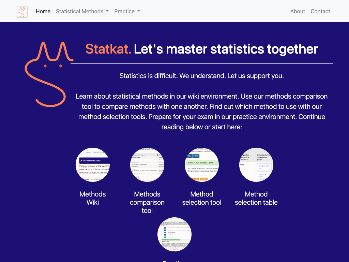This screenshot has height=262, width=349.
Task: Click the Statkat cat logo in navbar
Action: tap(22, 12)
